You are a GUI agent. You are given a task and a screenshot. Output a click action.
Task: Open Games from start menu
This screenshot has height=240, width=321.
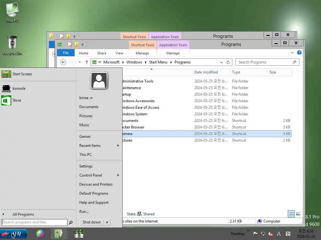click(85, 137)
